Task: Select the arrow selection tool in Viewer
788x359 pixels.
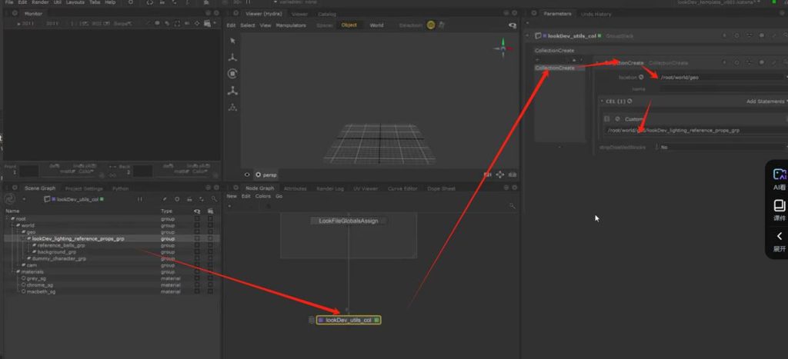Action: (232, 41)
